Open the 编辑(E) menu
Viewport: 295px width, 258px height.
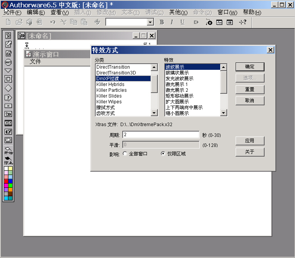36,12
